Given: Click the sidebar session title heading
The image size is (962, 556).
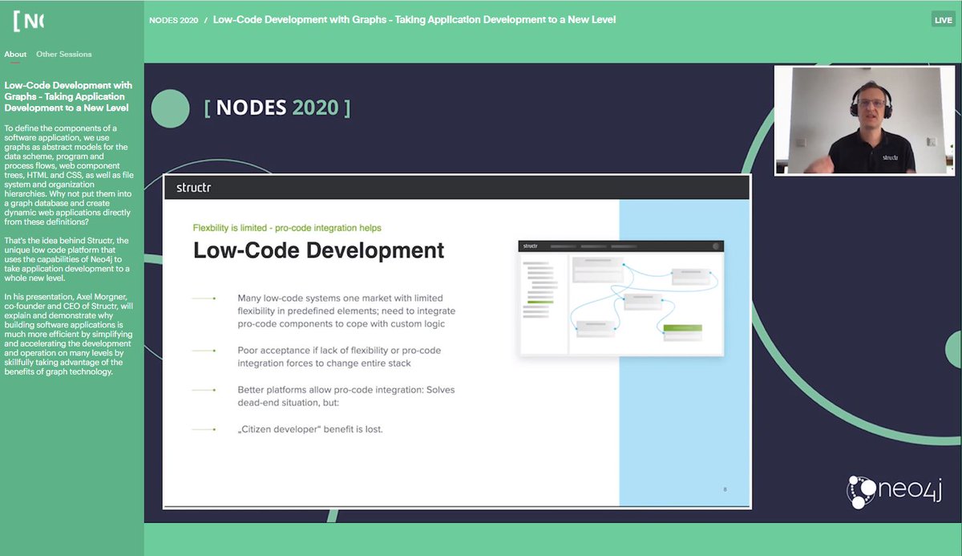Looking at the screenshot, I should tap(68, 96).
